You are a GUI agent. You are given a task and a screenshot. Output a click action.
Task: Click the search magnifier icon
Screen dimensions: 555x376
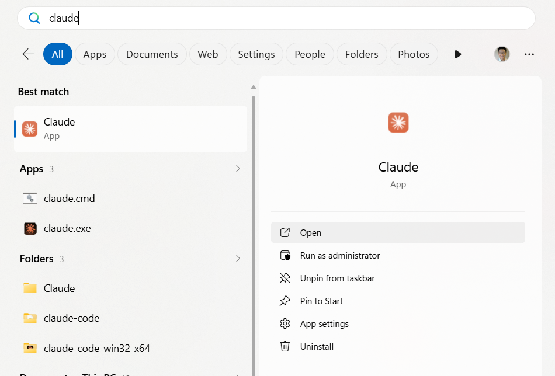(x=34, y=18)
